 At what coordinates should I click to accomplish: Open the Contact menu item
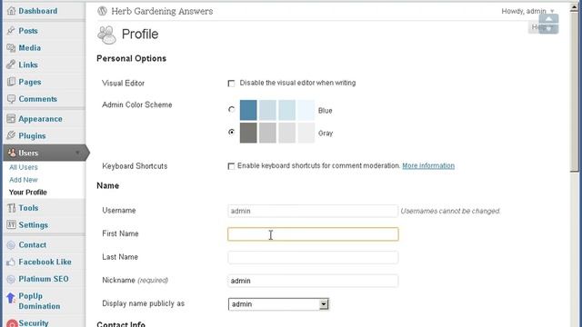[33, 245]
